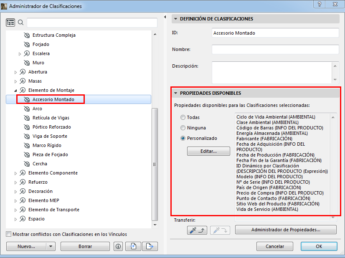The height and width of the screenshot is (258, 345).
Task: Click the icon beside Accesorio Montado
Action: pos(27,99)
